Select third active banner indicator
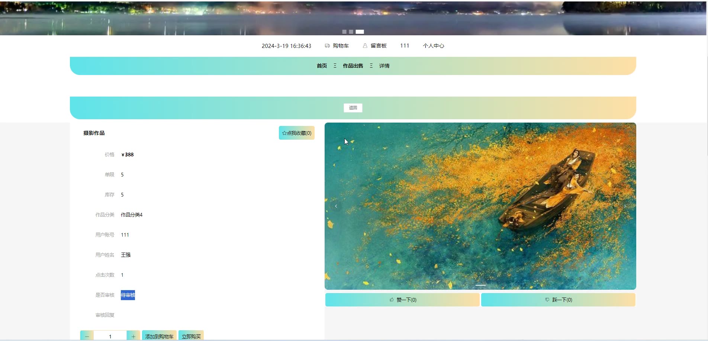708x341 pixels. pyautogui.click(x=360, y=32)
